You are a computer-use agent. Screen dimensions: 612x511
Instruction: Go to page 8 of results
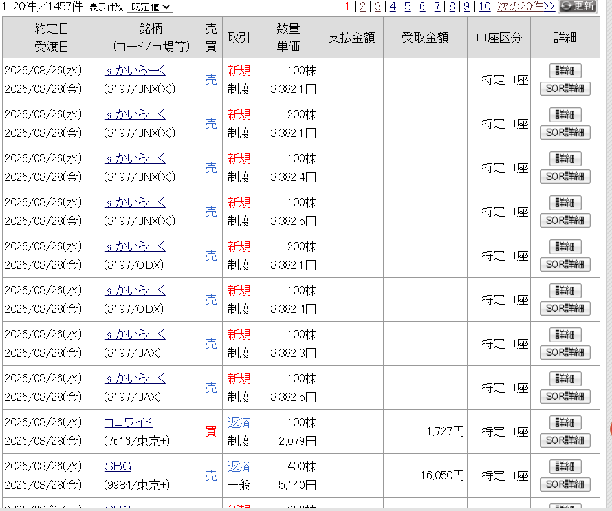[x=452, y=6]
